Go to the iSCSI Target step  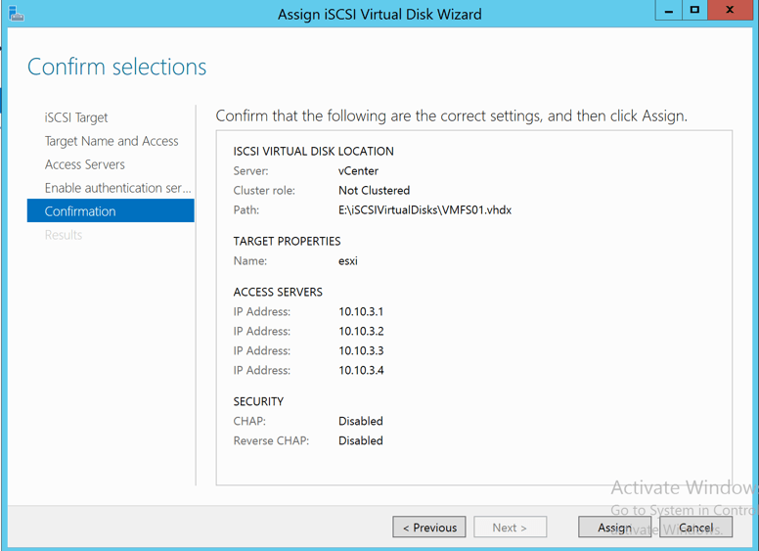(76, 117)
